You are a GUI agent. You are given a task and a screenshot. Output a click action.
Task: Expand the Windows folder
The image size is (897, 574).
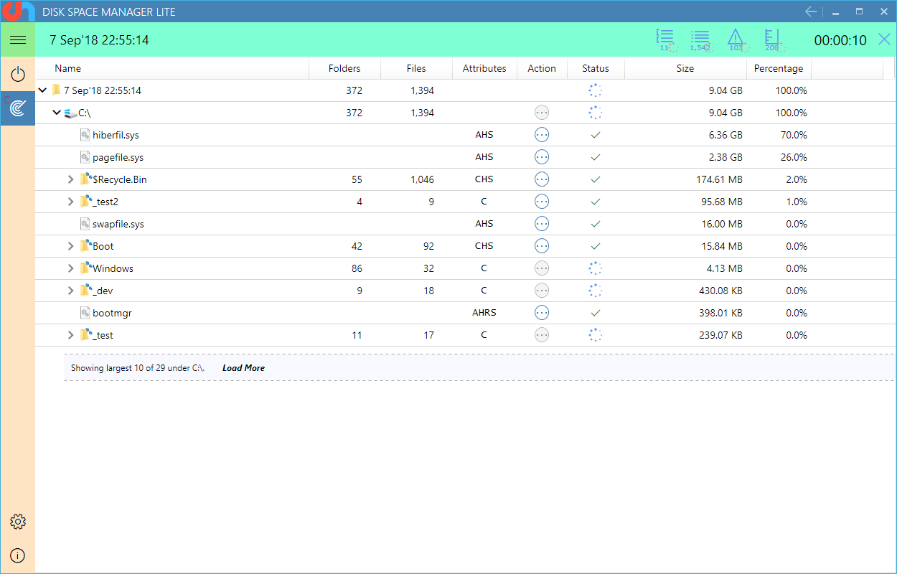[x=70, y=268]
